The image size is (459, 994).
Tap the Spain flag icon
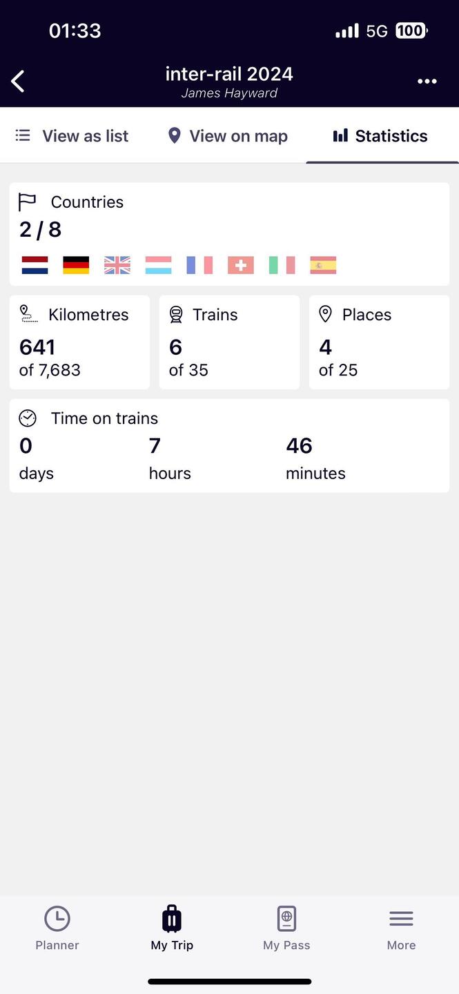click(323, 265)
